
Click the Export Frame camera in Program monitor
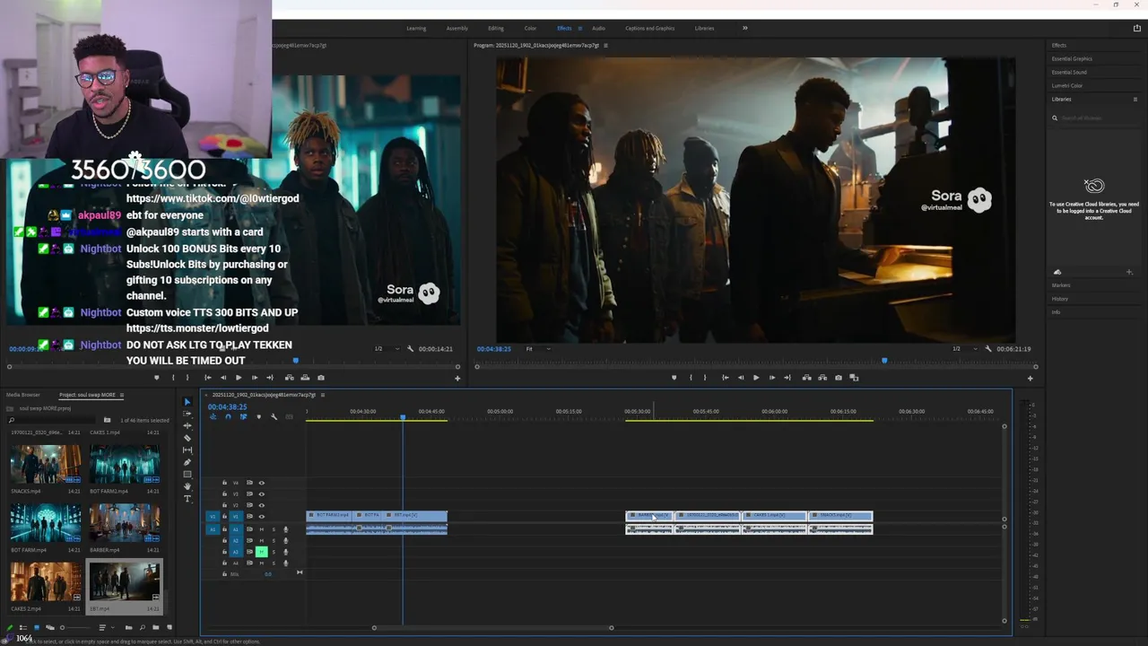coord(839,378)
